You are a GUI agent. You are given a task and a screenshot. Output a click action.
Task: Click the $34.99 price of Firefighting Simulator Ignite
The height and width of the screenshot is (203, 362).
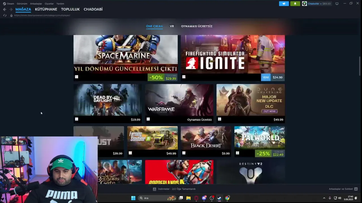[277, 77]
